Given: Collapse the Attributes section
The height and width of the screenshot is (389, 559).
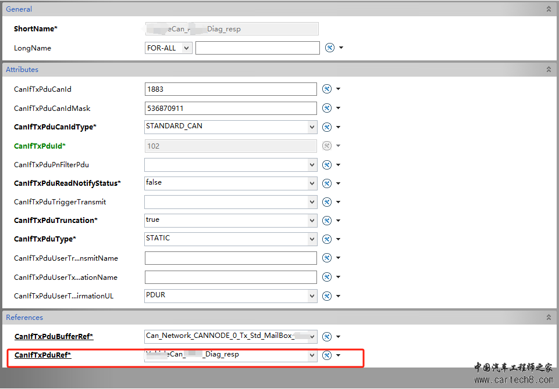Looking at the screenshot, I should pos(549,70).
